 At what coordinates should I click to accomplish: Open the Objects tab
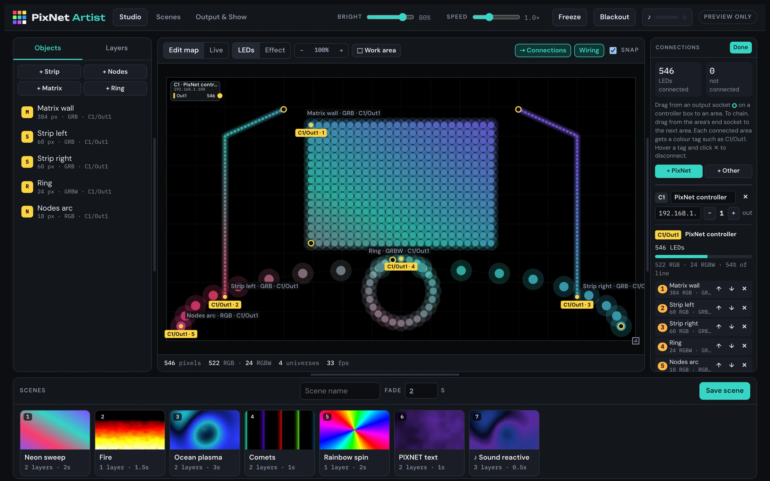point(48,48)
